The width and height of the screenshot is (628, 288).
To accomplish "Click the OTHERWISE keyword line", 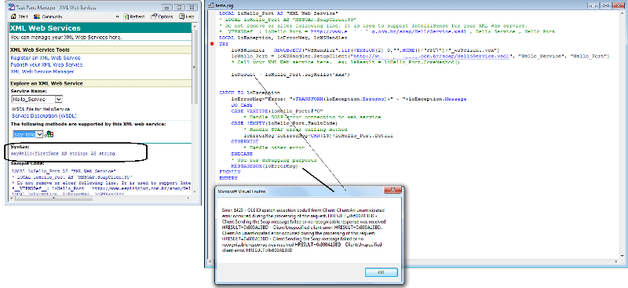I will (244, 141).
